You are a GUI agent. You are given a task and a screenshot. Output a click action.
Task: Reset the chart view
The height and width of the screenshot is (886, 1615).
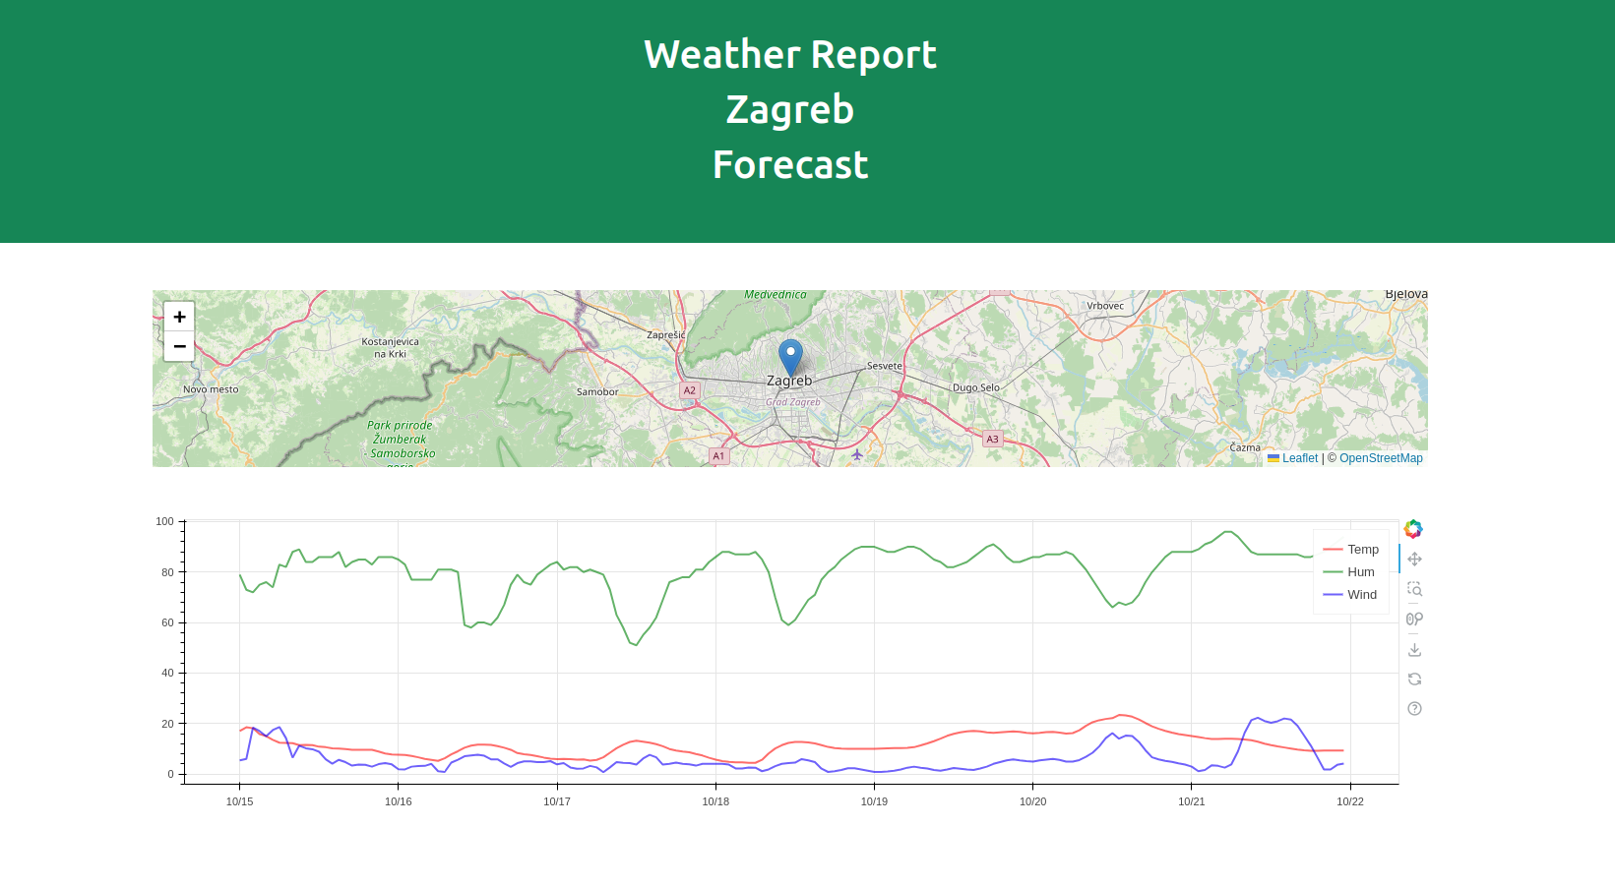click(1414, 679)
